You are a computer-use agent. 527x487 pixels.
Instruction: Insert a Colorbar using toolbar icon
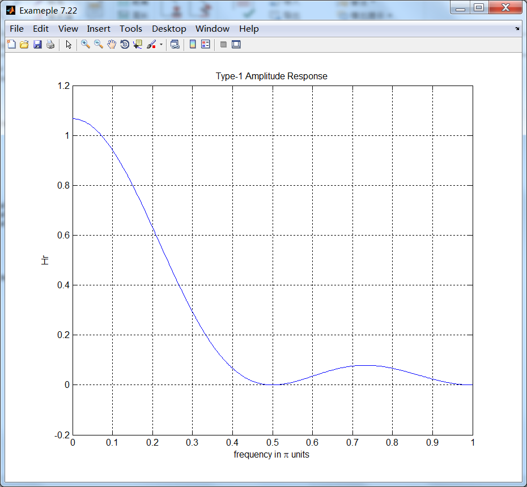(193, 44)
